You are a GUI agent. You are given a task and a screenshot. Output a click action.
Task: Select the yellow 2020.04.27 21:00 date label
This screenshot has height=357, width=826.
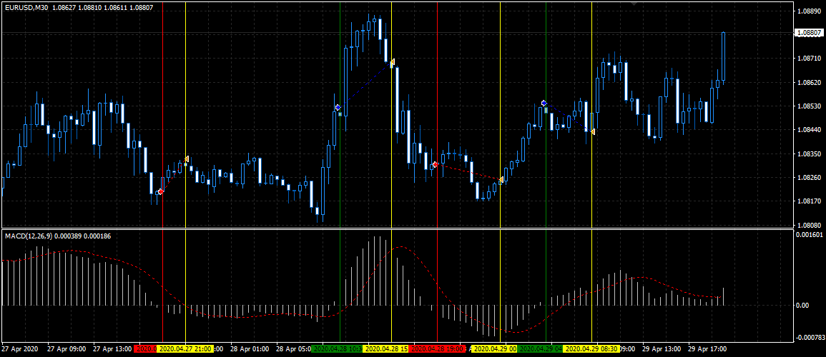point(186,348)
